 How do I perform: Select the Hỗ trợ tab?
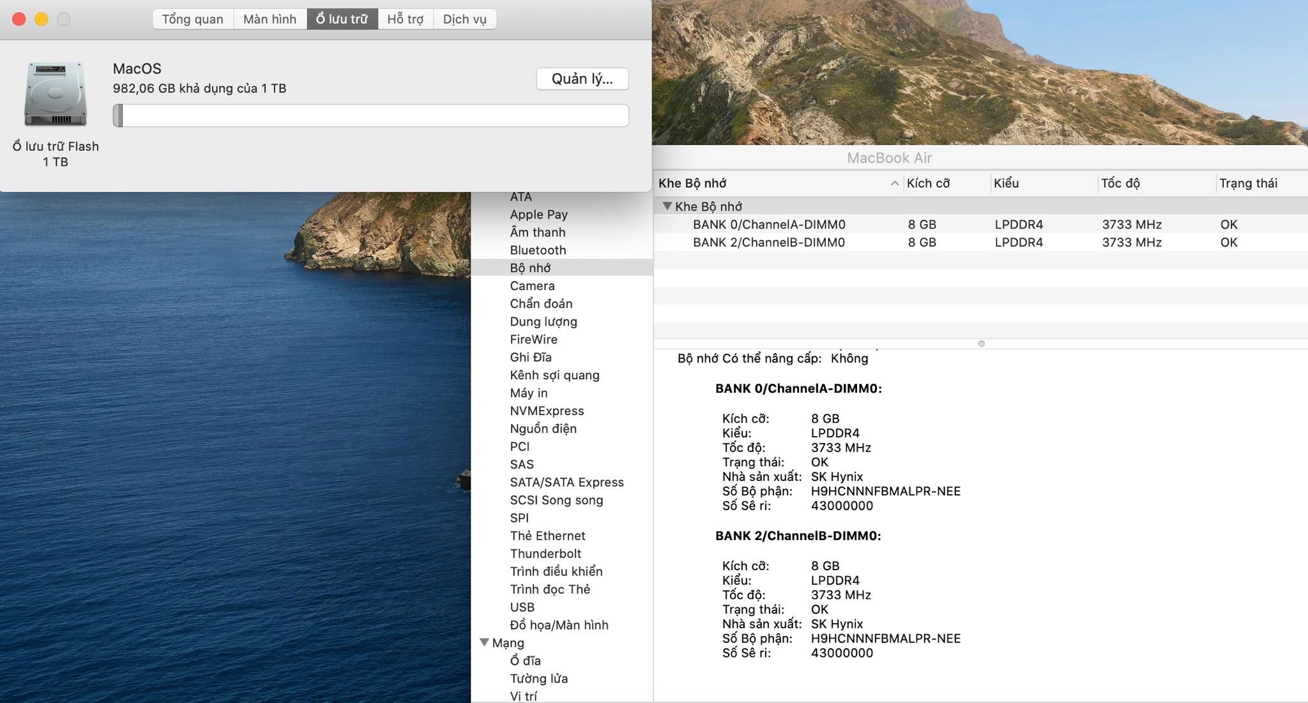coord(405,19)
